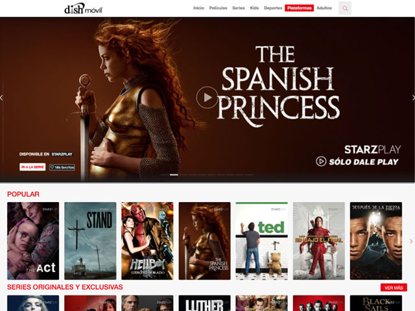The image size is (415, 311).
Task: Open the Películas menu item
Action: click(218, 8)
